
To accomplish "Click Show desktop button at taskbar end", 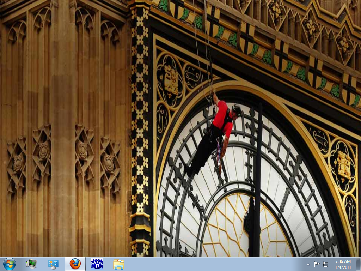I will pos(359,264).
